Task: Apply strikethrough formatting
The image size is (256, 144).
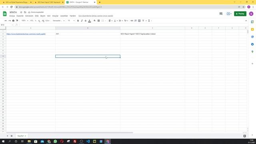Action: pos(86,21)
